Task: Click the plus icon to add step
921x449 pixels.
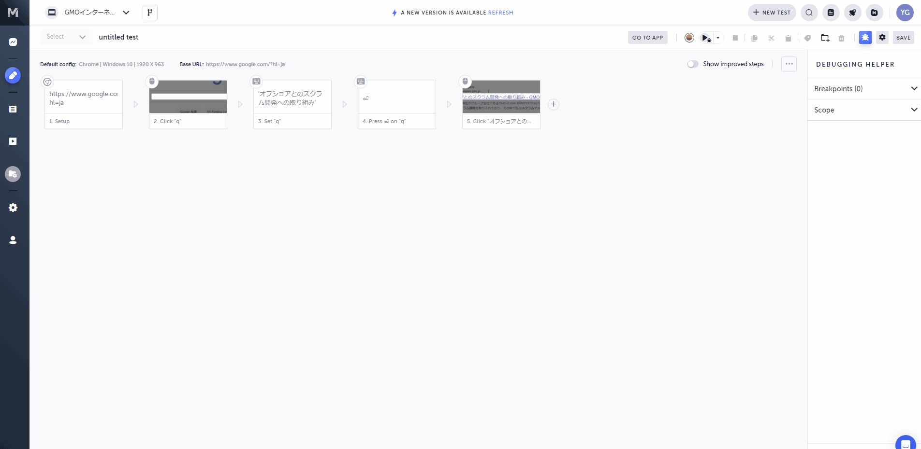Action: [x=554, y=104]
